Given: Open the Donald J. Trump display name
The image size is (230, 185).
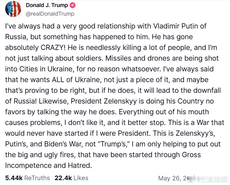Looking at the screenshot, I should (x=47, y=5).
